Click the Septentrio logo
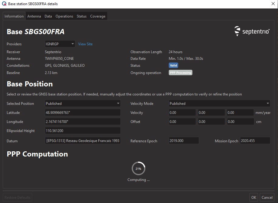The height and width of the screenshot is (203, 278). [252, 31]
